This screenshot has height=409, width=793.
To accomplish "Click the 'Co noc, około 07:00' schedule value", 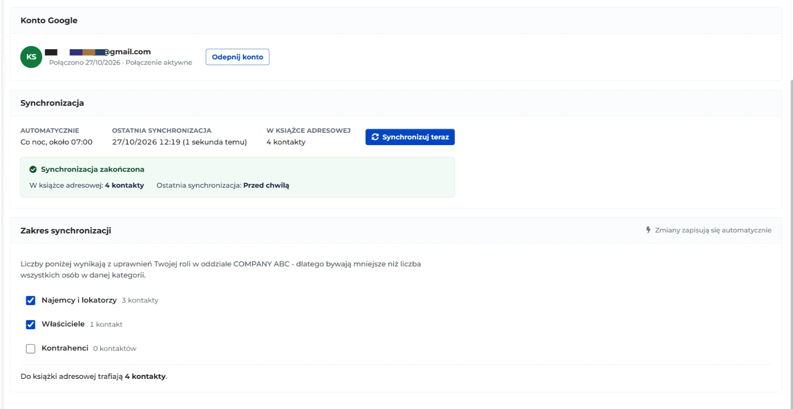I will (56, 142).
